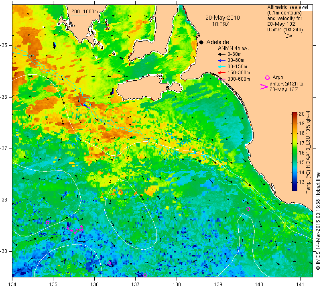Click the '139' longitude axis label

pyautogui.click(x=218, y=284)
